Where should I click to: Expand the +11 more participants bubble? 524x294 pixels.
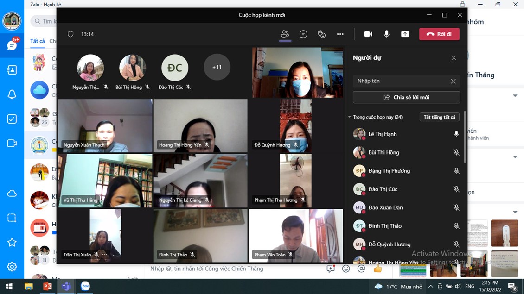(x=217, y=67)
